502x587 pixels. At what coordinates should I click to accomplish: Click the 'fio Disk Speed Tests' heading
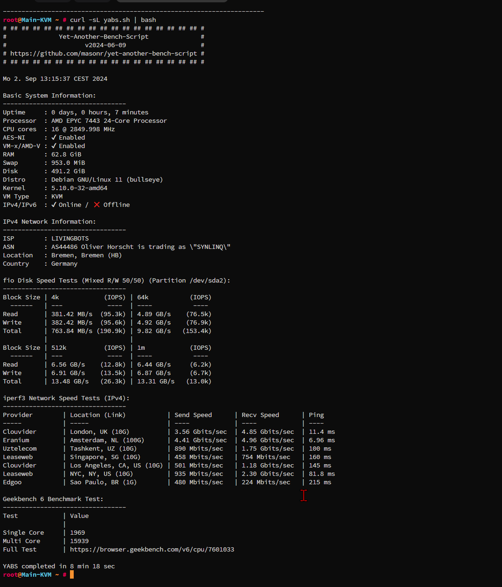tap(117, 280)
